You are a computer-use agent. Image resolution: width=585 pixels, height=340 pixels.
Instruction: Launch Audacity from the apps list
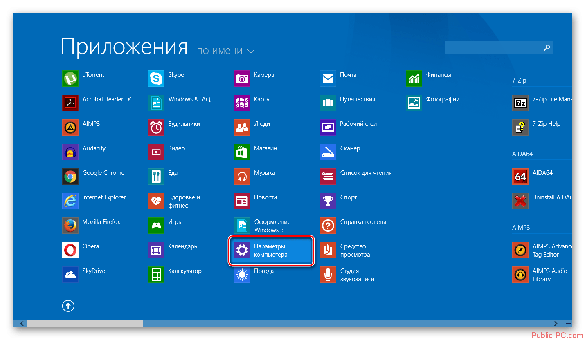(70, 152)
